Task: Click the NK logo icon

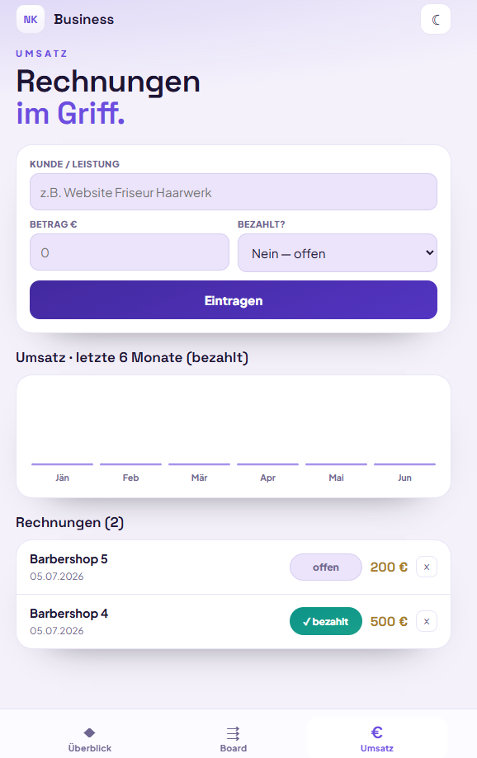Action: (x=31, y=19)
